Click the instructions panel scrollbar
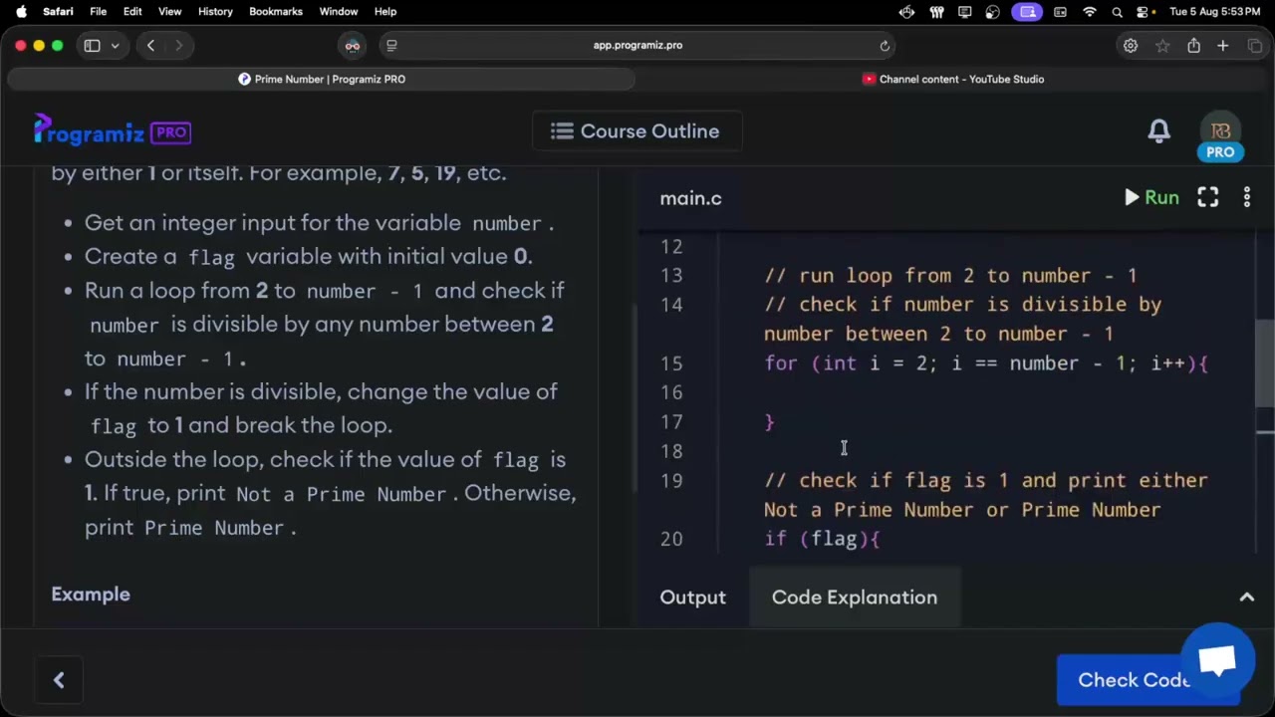 click(x=634, y=396)
